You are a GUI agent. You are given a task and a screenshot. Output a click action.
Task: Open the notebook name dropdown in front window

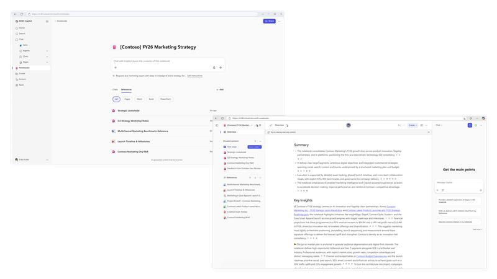(x=238, y=125)
